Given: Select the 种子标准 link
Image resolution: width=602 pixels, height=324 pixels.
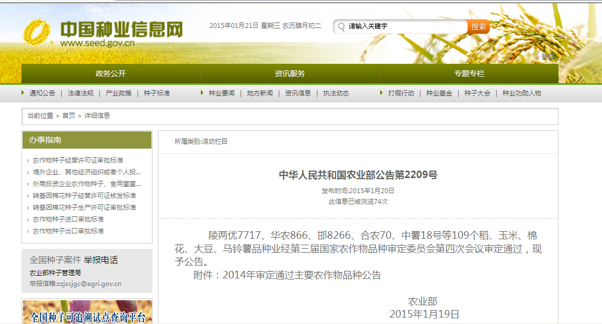Looking at the screenshot, I should pos(157,93).
